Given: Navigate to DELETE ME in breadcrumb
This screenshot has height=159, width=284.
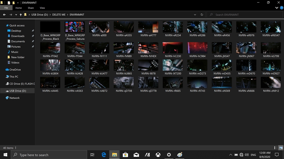Looking at the screenshot, I should pos(59,15).
